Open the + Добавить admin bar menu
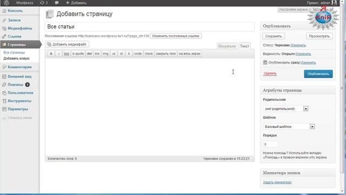The height and width of the screenshot is (195, 346). [76, 3]
